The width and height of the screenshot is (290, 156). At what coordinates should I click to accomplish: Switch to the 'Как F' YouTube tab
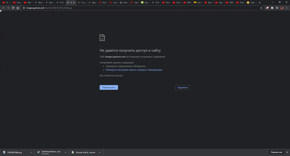[x=209, y=3]
